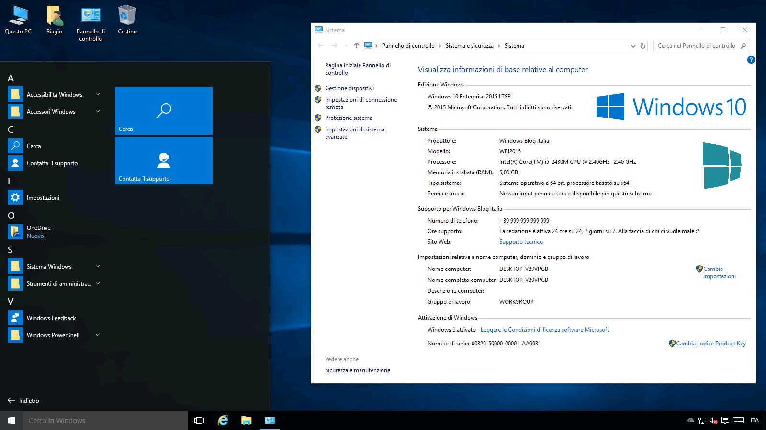This screenshot has width=766, height=430.
Task: Select Impostazioni in the Start menu
Action: click(43, 198)
